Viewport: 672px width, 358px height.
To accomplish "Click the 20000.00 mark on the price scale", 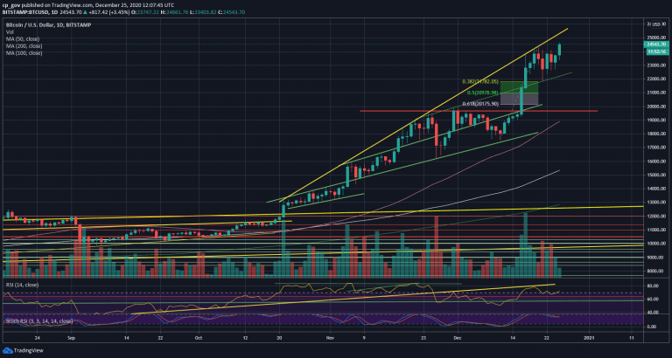I will tap(654, 106).
